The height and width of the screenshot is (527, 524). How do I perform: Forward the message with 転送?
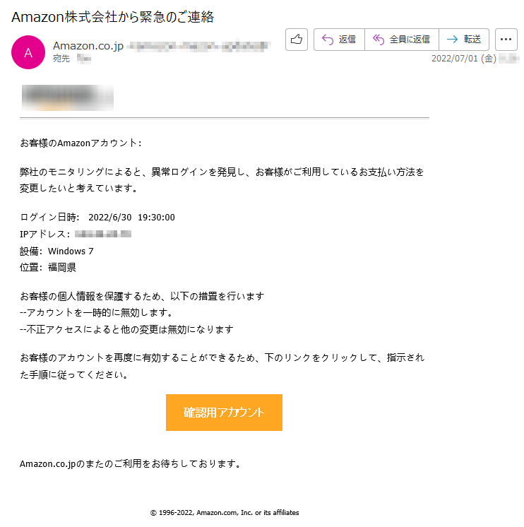click(x=464, y=40)
